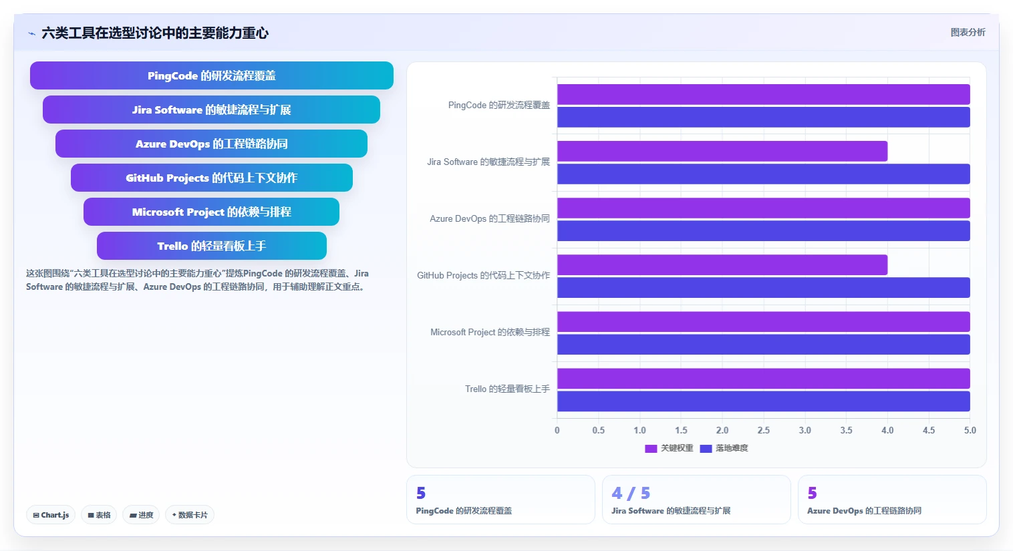Click the small icon beside the card title
This screenshot has height=551, width=1013.
point(31,33)
